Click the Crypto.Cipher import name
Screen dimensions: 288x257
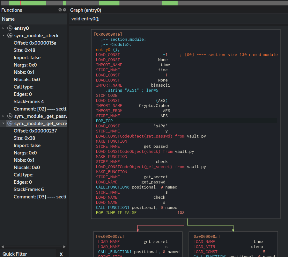click(x=154, y=106)
